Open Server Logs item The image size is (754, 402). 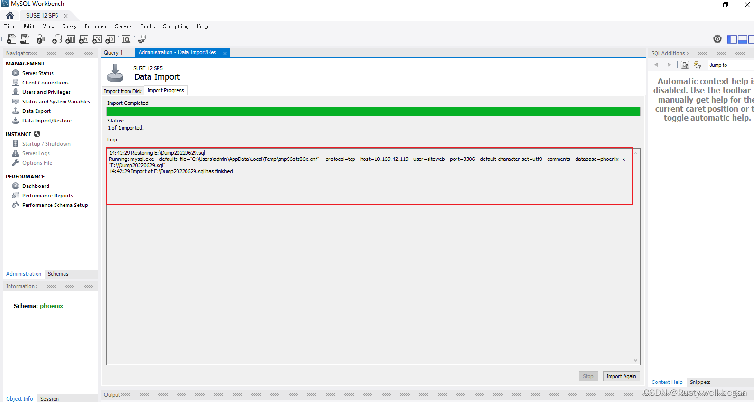36,153
